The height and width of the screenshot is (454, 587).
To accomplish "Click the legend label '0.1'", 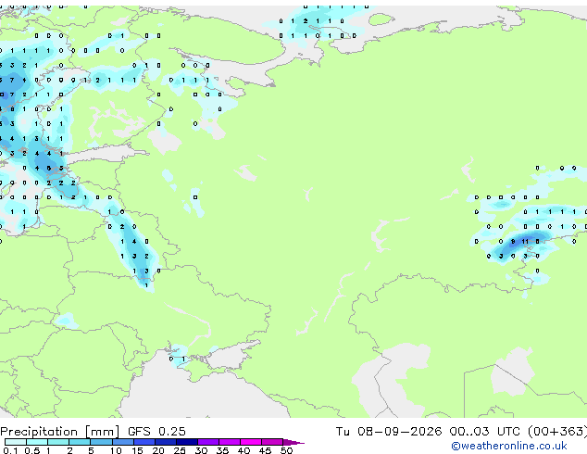I will [10, 450].
